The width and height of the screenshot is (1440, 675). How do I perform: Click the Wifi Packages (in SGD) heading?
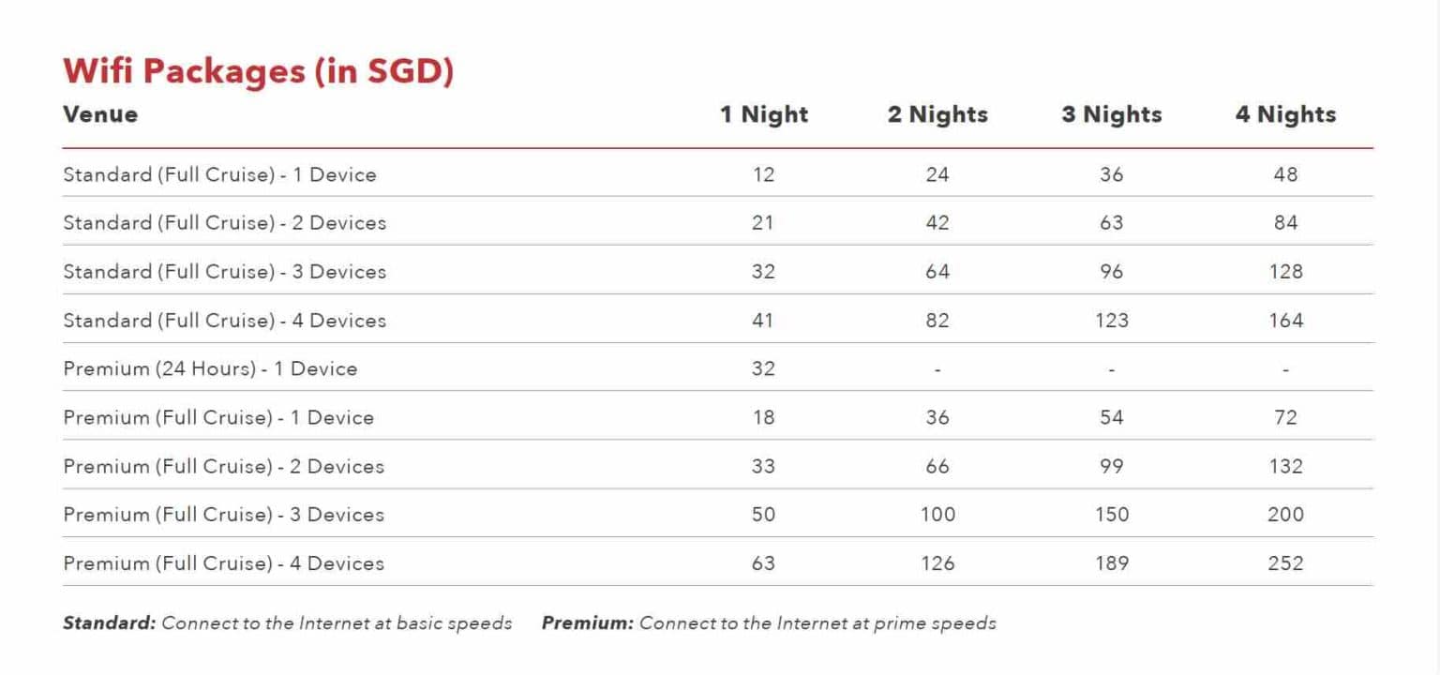[258, 71]
